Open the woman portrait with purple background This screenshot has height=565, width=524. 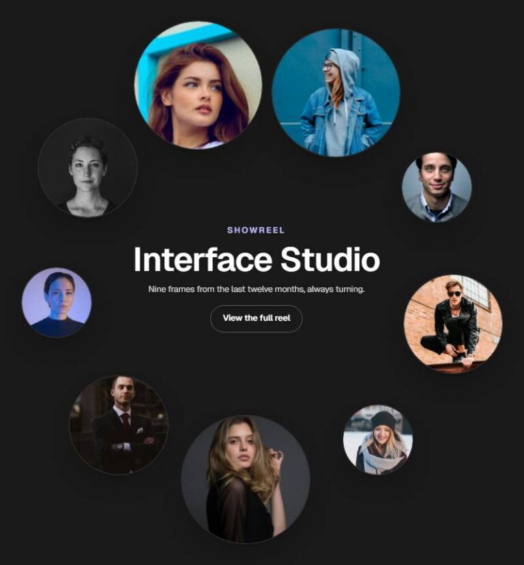(x=57, y=303)
